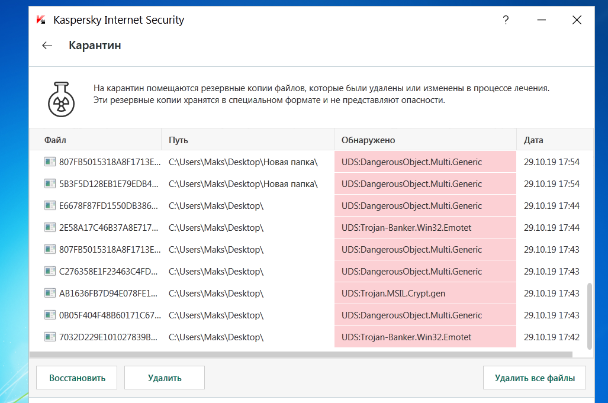Click the quarantine flask icon
This screenshot has width=608, height=403.
61,98
